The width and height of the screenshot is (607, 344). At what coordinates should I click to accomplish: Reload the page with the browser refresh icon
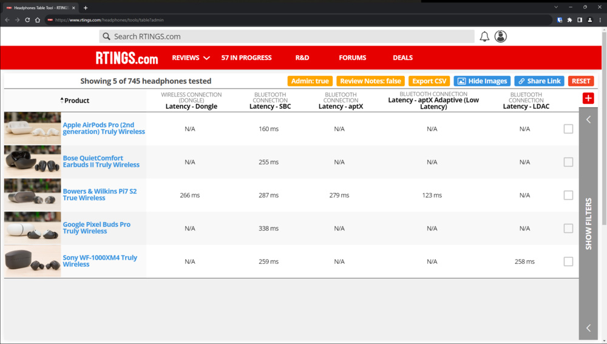pos(27,20)
